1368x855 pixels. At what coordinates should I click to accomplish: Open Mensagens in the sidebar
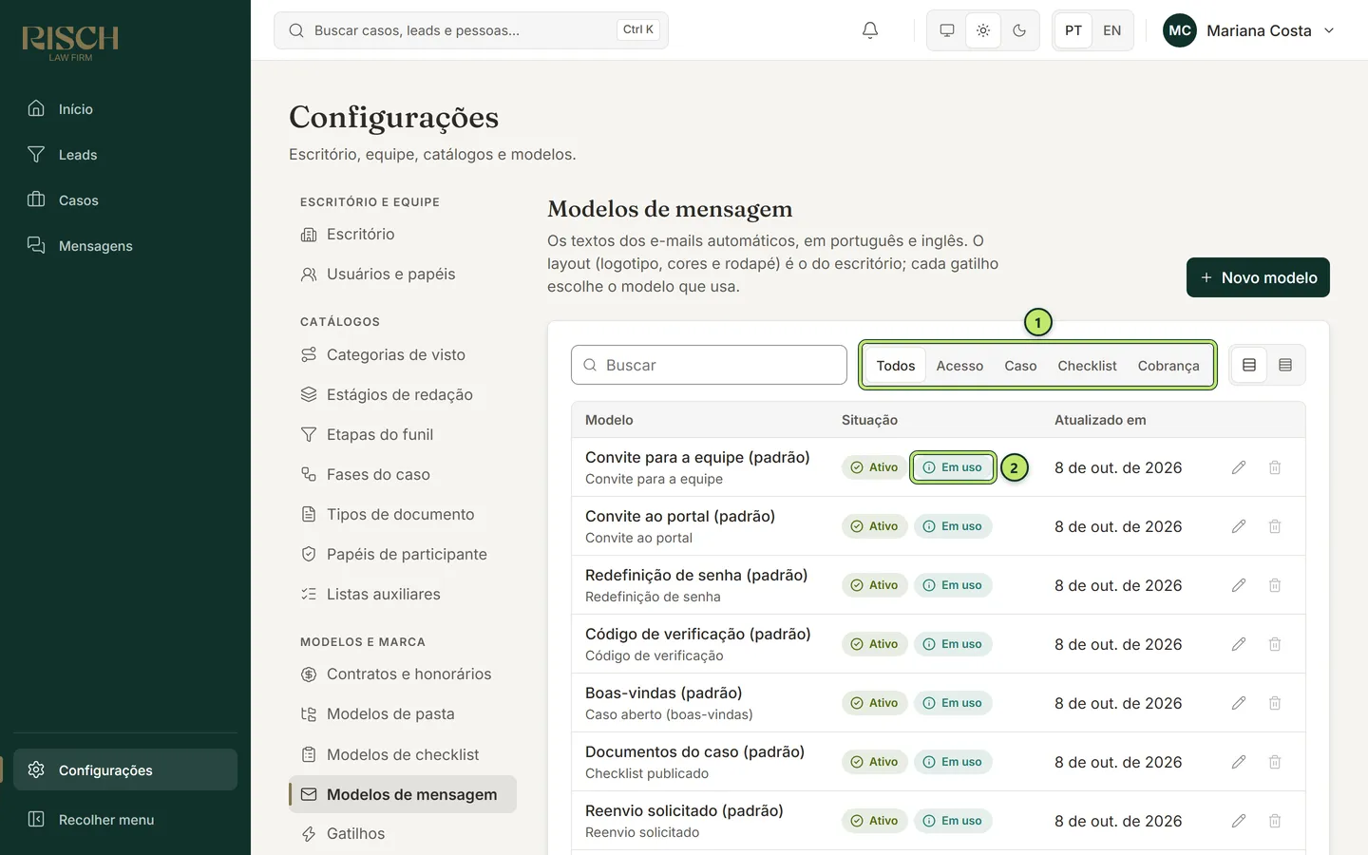pyautogui.click(x=125, y=245)
